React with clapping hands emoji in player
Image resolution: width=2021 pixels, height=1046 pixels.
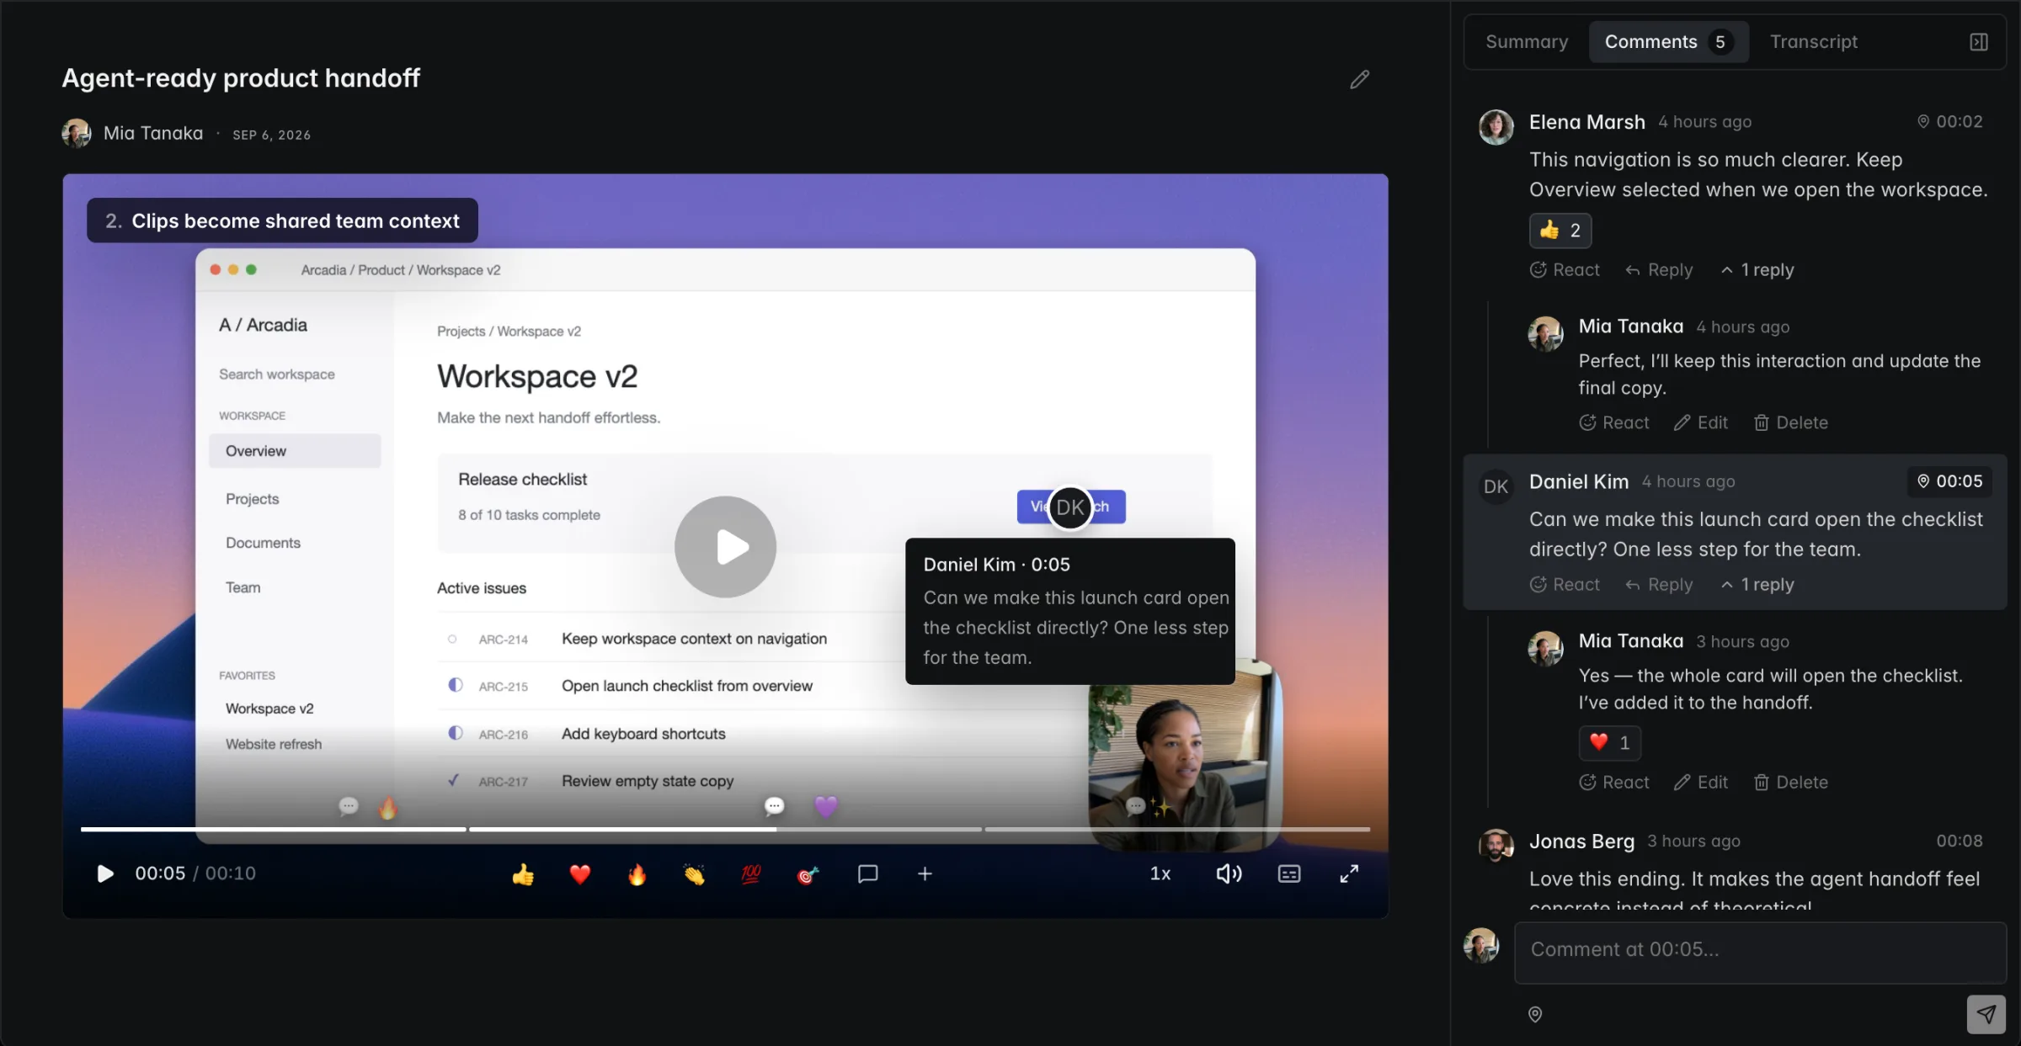(694, 874)
